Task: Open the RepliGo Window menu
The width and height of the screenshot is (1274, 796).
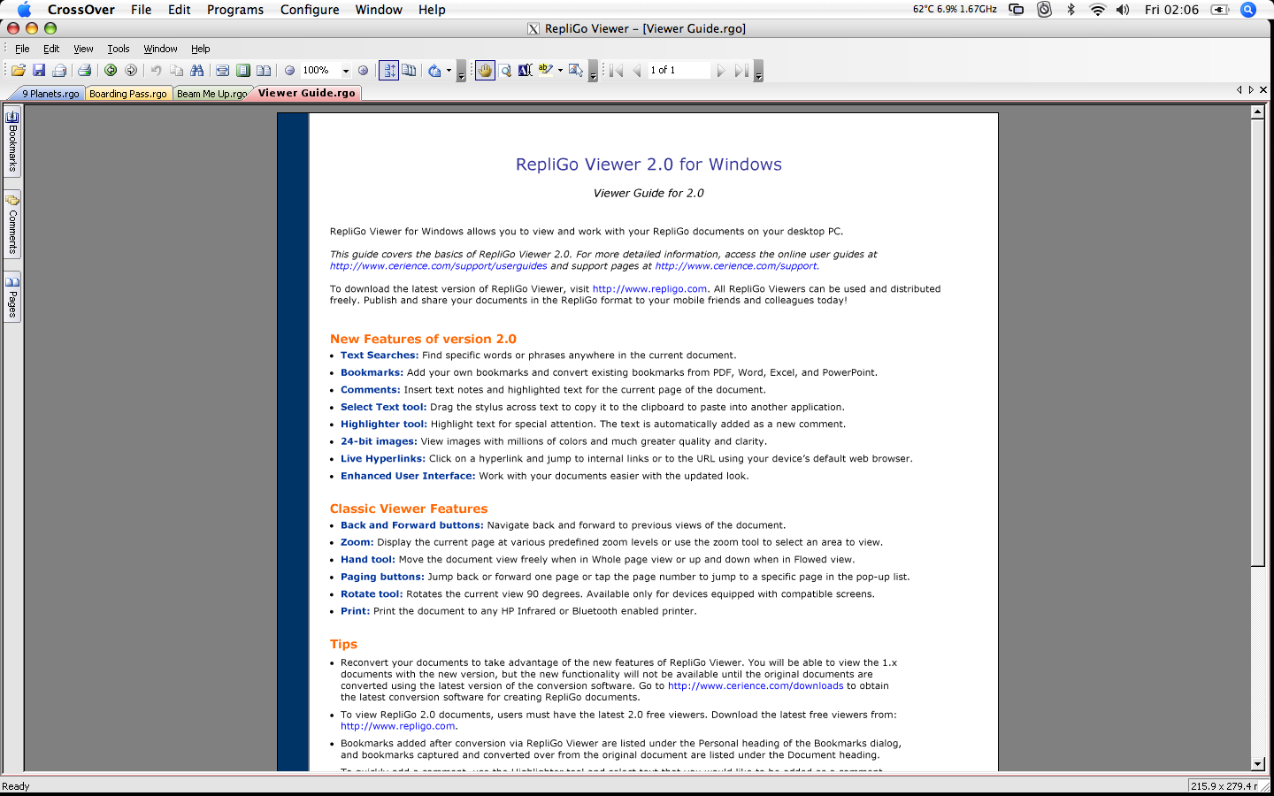Action: coord(160,49)
